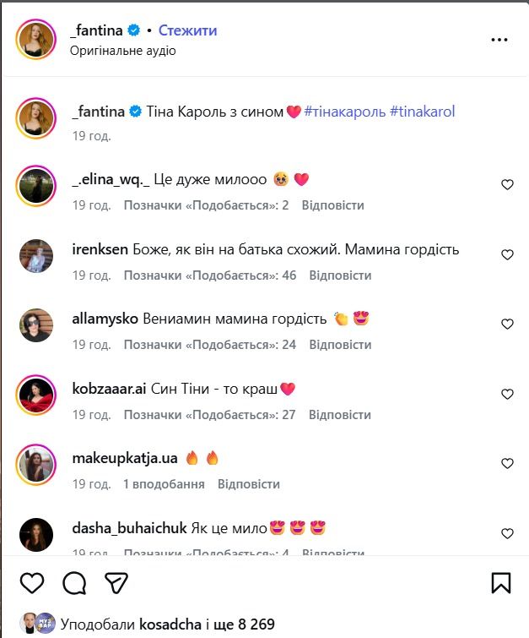
Task: Like the irenksen comment
Action: pos(507,254)
